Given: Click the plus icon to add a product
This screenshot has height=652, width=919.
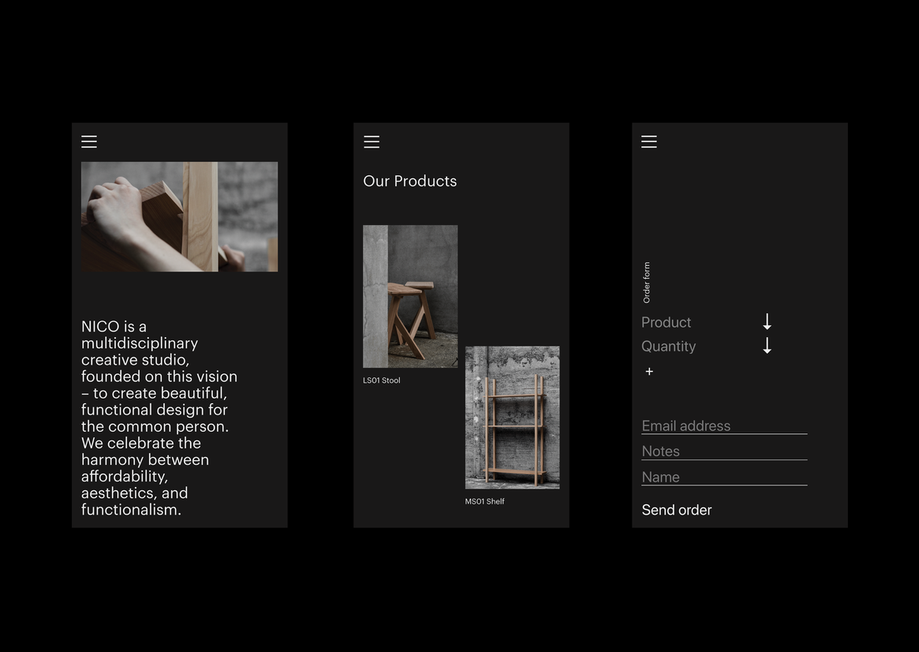Looking at the screenshot, I should 649,372.
